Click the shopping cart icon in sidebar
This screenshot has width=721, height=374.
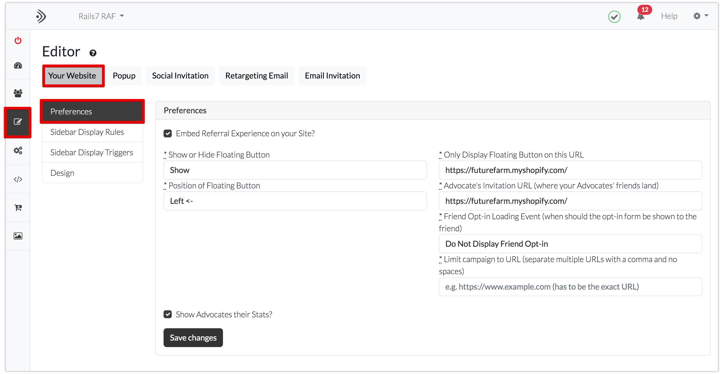point(18,207)
